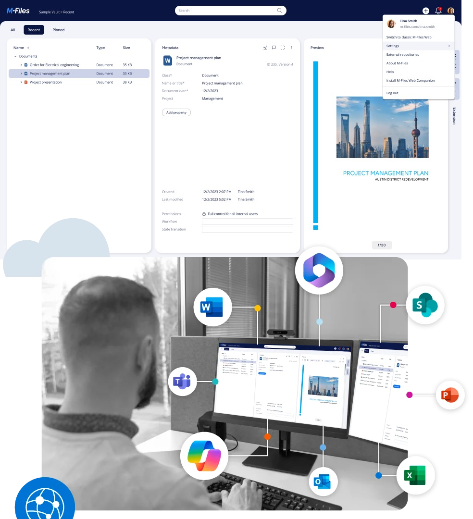The height and width of the screenshot is (519, 473).
Task: Click the Created timestamp 12/2/2023 2:07 PM
Action: (217, 192)
